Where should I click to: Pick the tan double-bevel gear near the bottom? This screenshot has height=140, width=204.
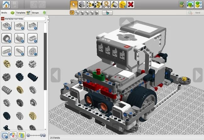[33, 116]
